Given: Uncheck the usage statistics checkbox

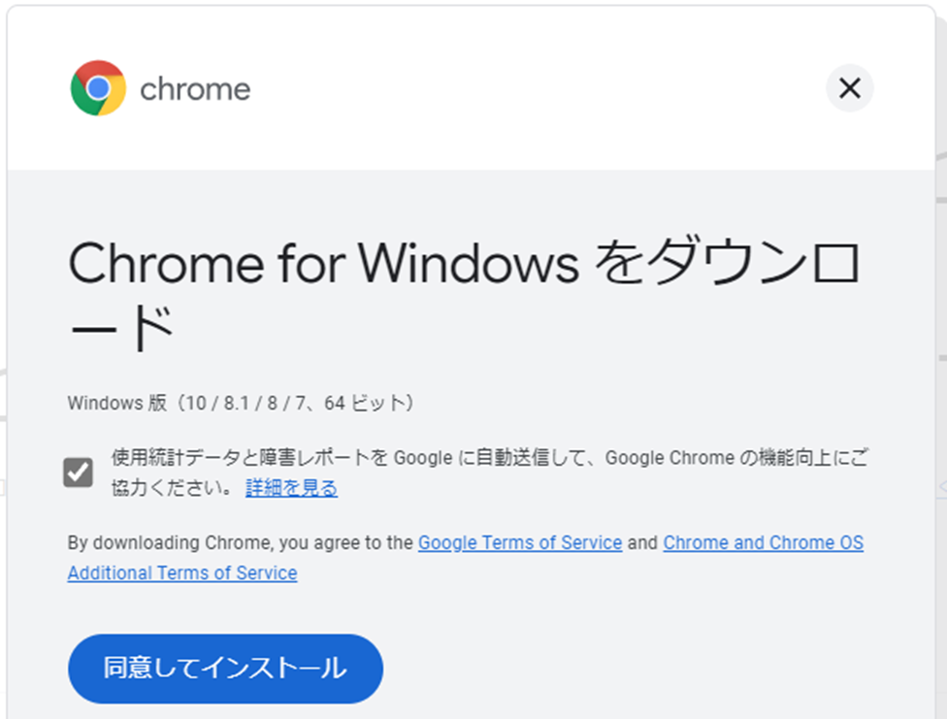Looking at the screenshot, I should click(x=78, y=473).
